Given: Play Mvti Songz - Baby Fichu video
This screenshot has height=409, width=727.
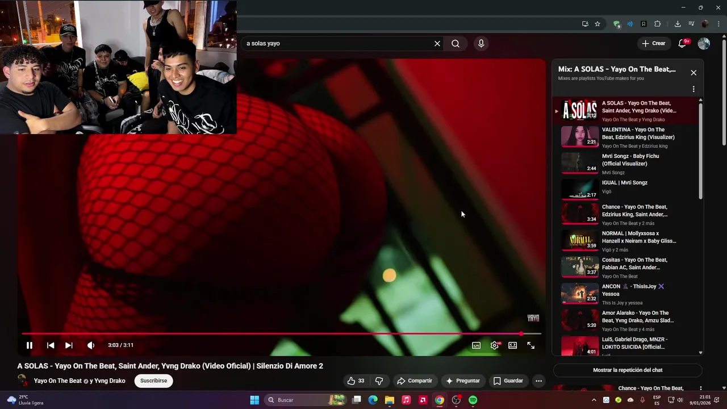Looking at the screenshot, I should [x=625, y=164].
